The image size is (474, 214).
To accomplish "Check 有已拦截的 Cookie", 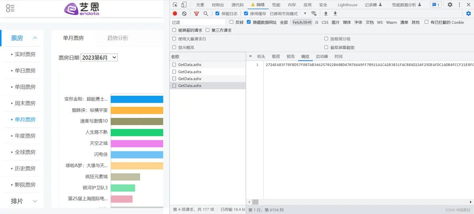I will (426, 22).
